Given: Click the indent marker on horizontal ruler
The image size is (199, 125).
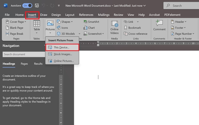Looking at the screenshot, I should pyautogui.click(x=98, y=44).
